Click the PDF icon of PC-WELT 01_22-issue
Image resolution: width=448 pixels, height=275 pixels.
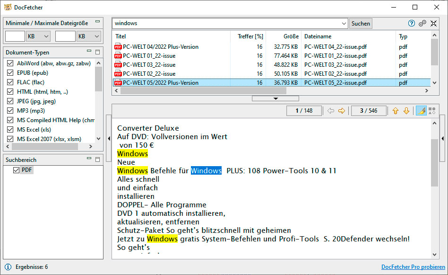118,56
